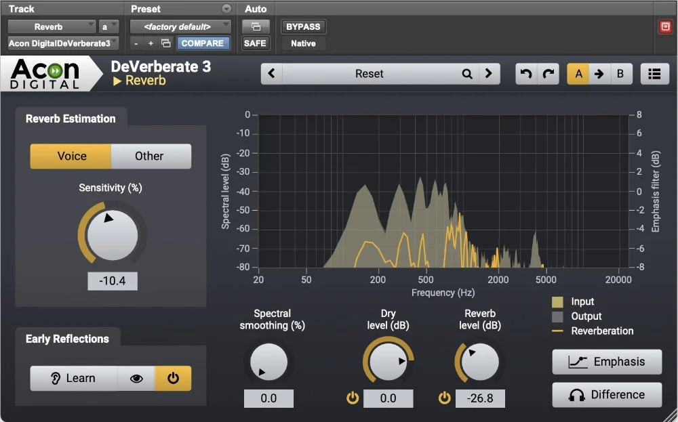Enable BYPASS on the plug-in
This screenshot has height=422, width=678.
click(303, 27)
